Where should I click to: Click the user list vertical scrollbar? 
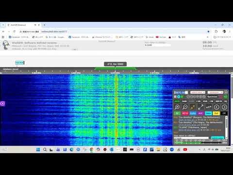tap(226, 127)
